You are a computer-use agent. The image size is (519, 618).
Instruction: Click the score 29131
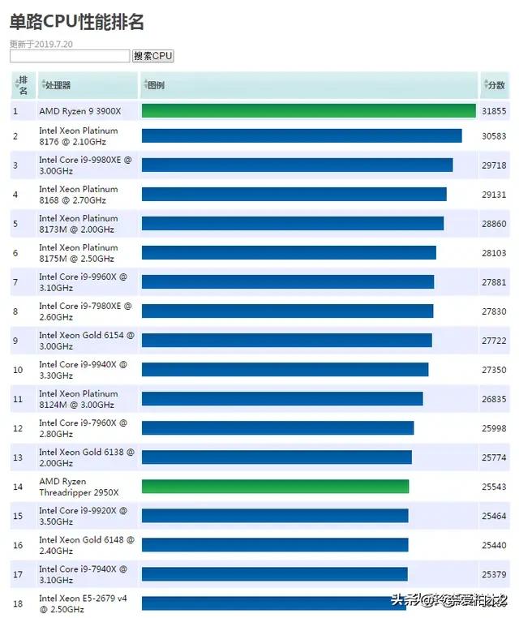point(494,195)
